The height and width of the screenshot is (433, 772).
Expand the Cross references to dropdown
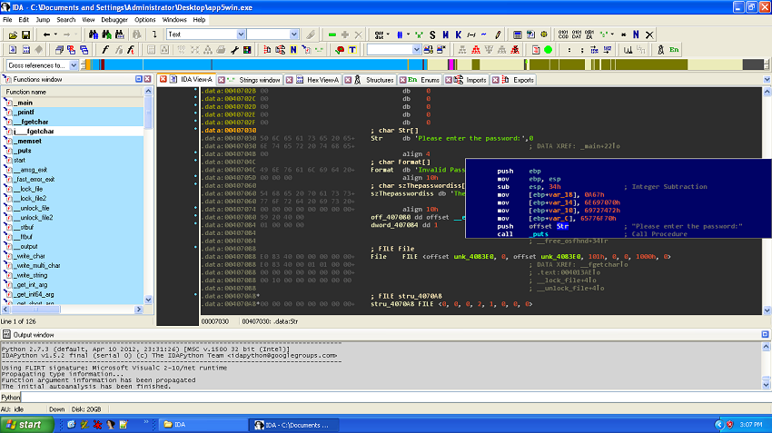[x=74, y=65]
